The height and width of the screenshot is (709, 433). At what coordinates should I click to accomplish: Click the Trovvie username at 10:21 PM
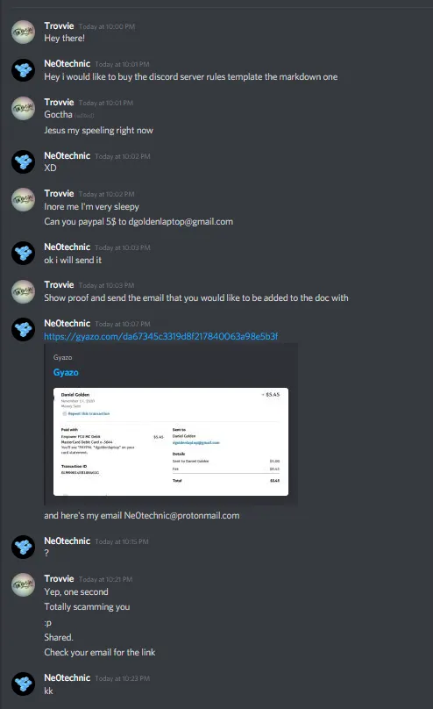[x=59, y=579]
